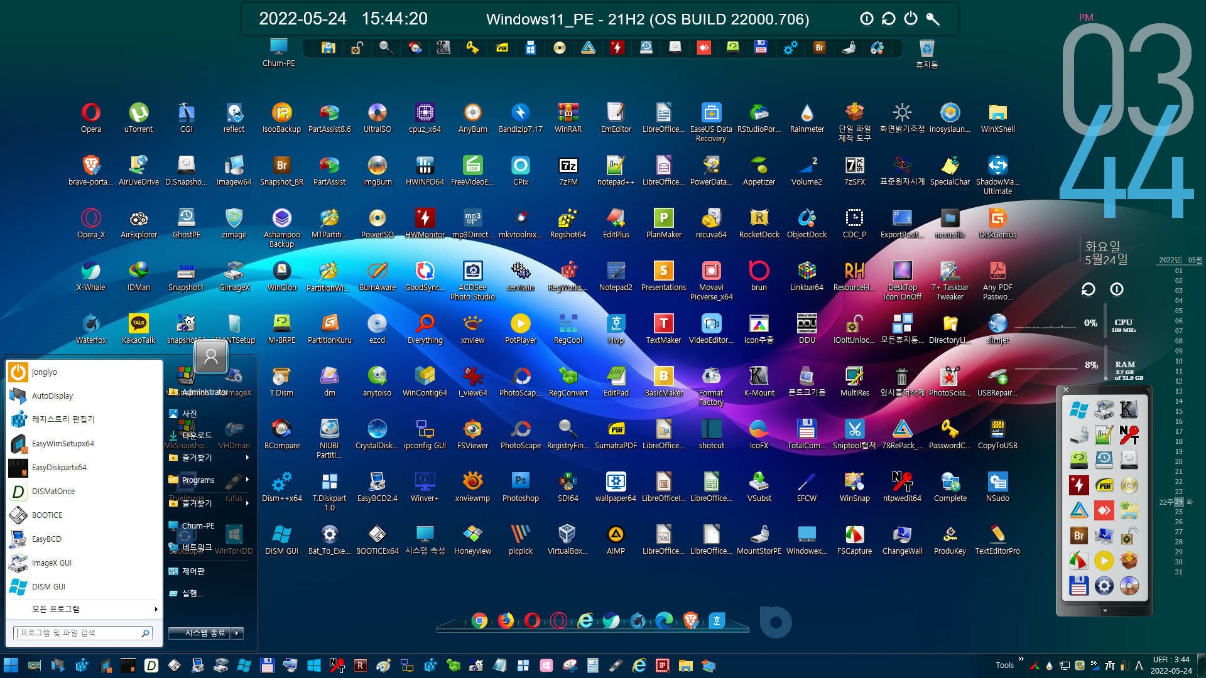The width and height of the screenshot is (1206, 678).
Task: Click the taskbar clock showing 3:44
Action: pos(1171,660)
